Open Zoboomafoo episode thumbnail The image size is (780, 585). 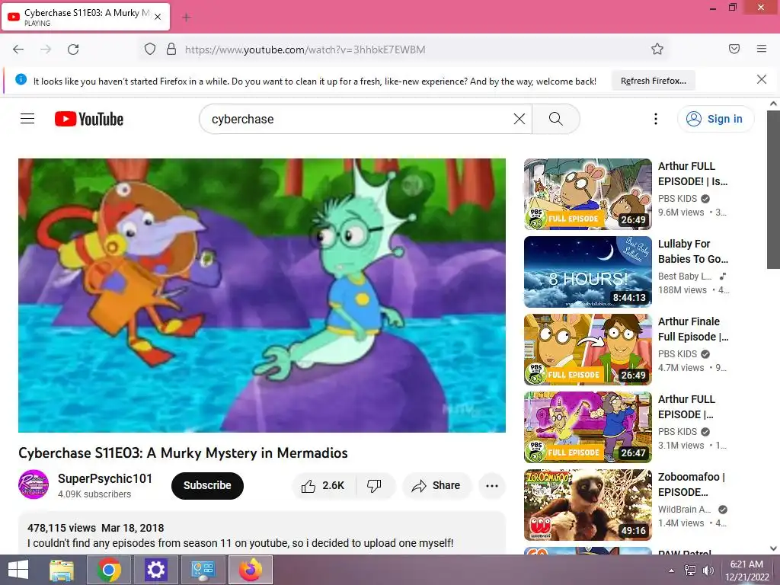[x=587, y=505]
